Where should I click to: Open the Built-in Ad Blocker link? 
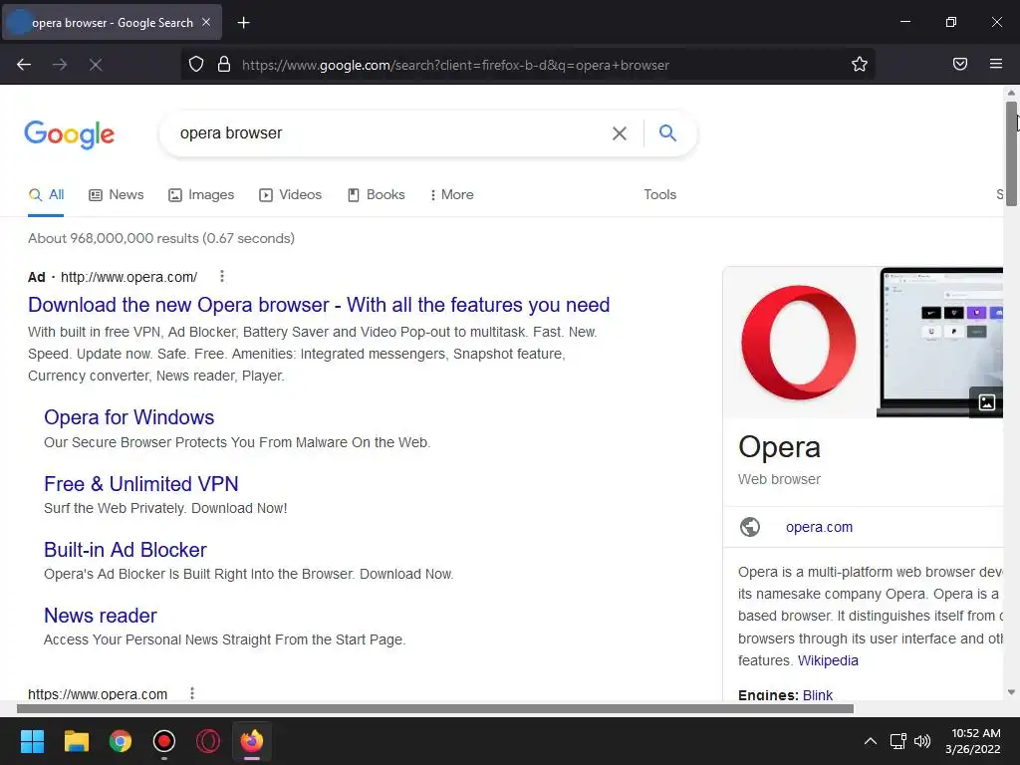click(x=125, y=550)
